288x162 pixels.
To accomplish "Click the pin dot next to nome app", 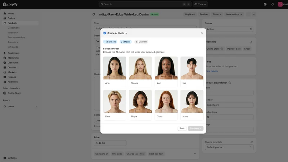I will click(36, 107).
